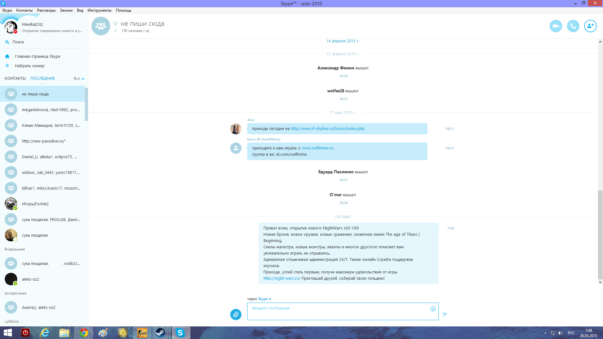The width and height of the screenshot is (603, 339).
Task: Open chat with aleks-oz2
Action: 42,279
